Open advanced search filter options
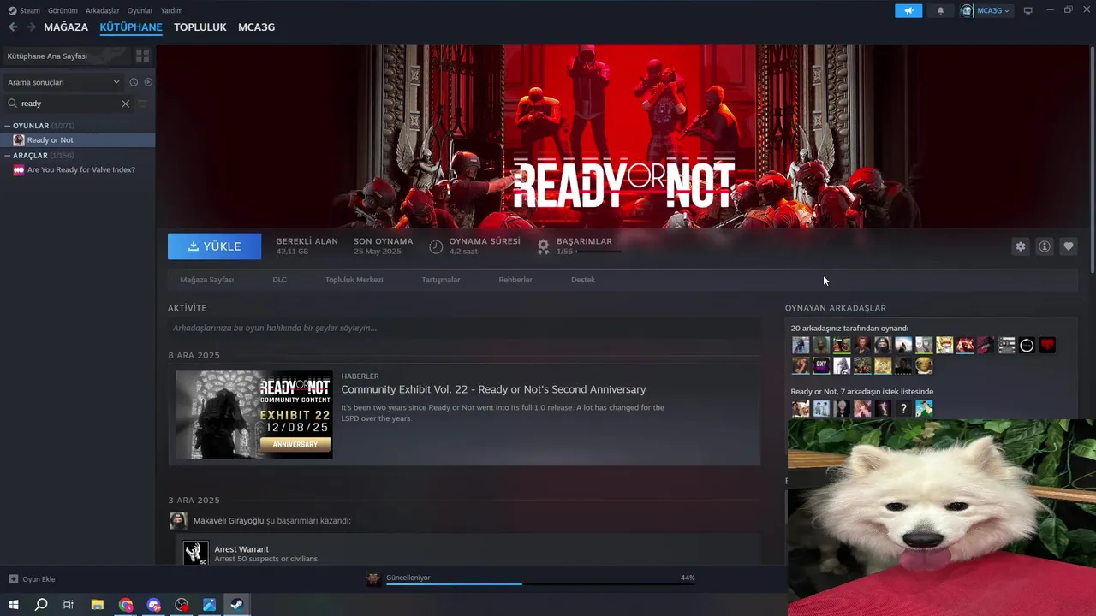This screenshot has width=1096, height=616. click(x=143, y=104)
